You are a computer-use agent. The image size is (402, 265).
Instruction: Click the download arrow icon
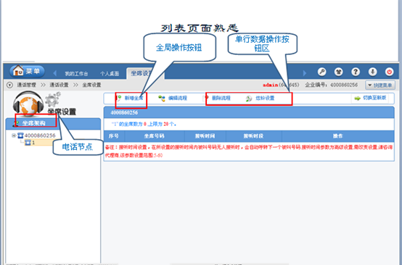pyautogui.click(x=372, y=72)
